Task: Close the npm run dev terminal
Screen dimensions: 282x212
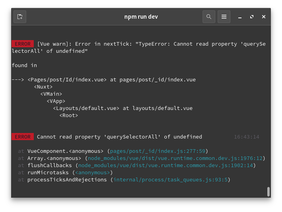Action: point(264,17)
